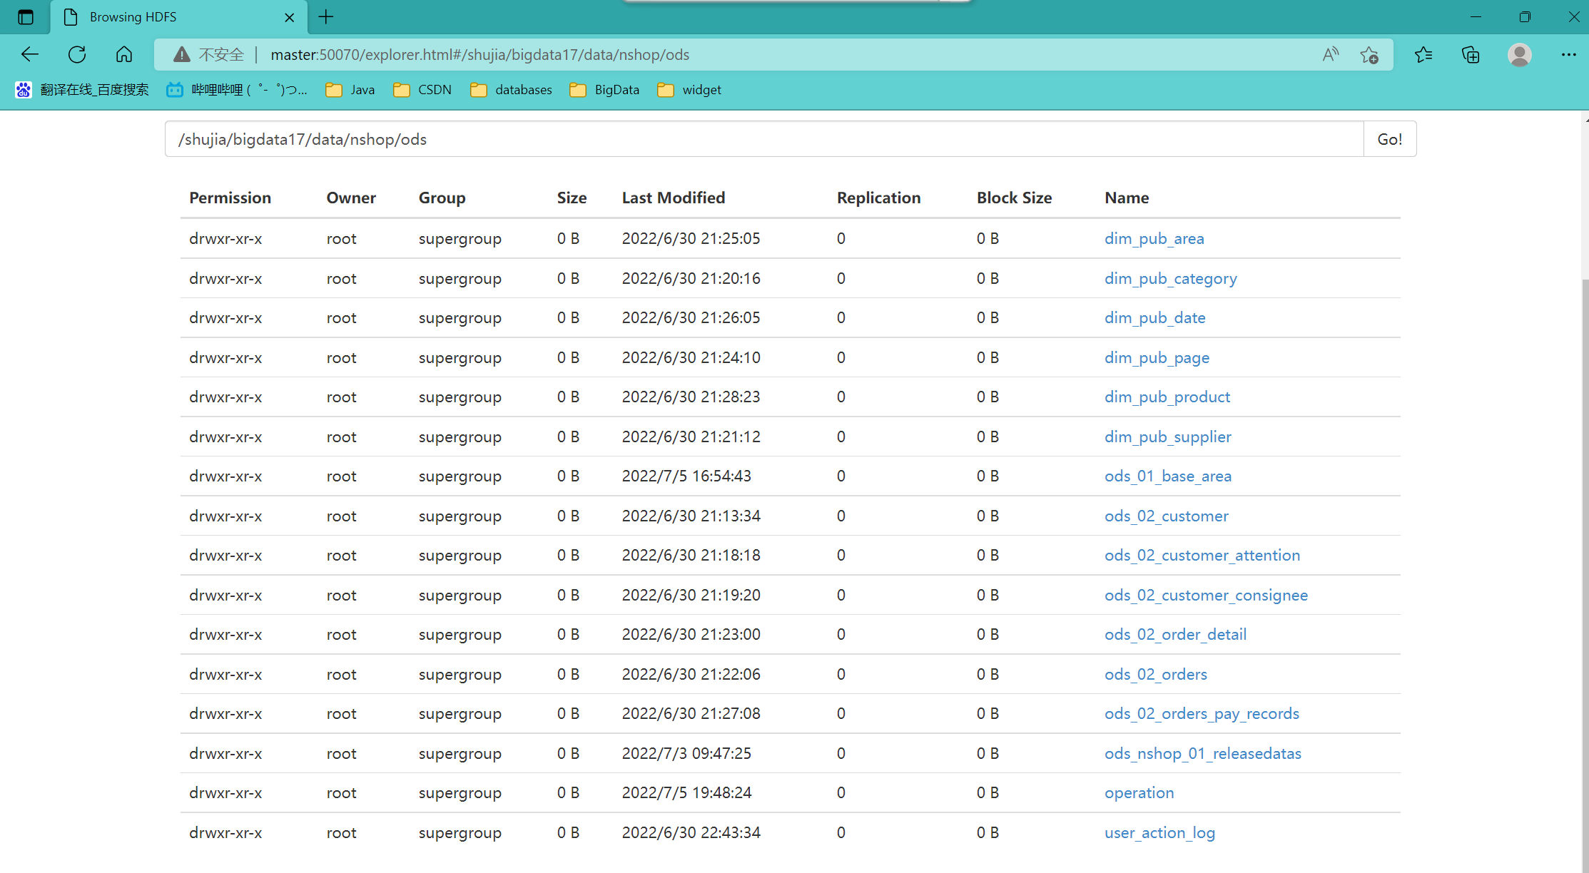Open the ods_01_base_area directory
The height and width of the screenshot is (873, 1589).
(1168, 476)
